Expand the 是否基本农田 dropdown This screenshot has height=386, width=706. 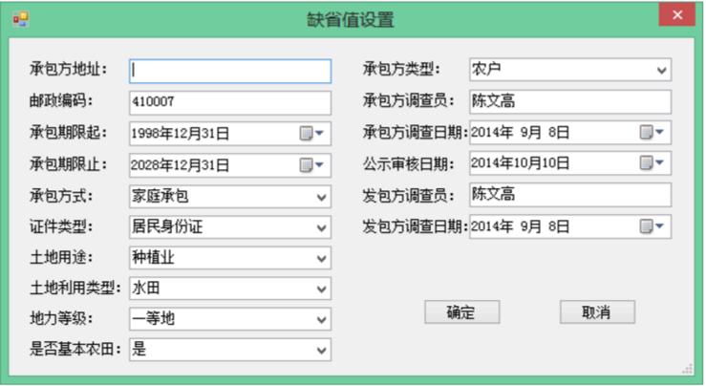[321, 350]
